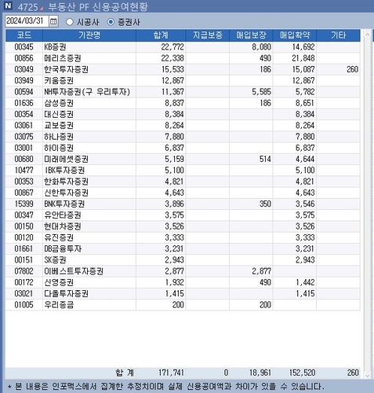Click the 2024/03/31 date input field
Image resolution: width=374 pixels, height=393 pixels.
[27, 21]
